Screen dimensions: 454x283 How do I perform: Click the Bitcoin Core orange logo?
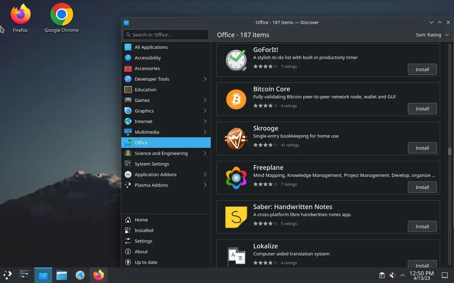[236, 99]
